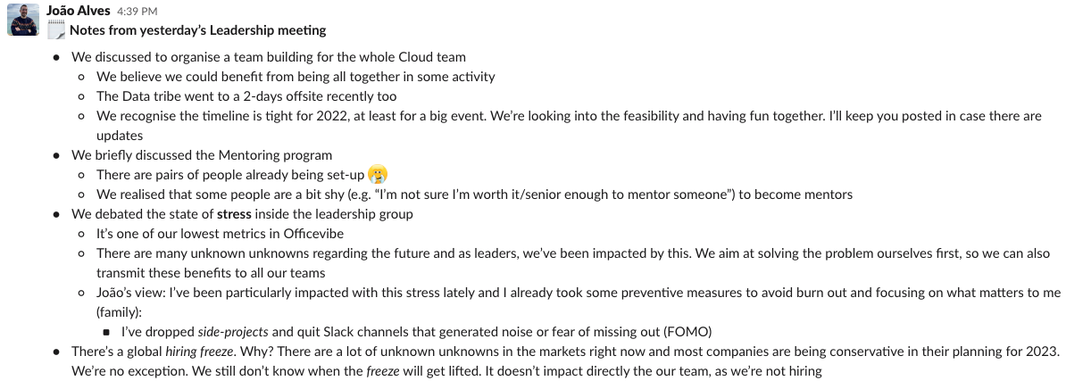
Task: Click the bullet before Mentoring program line
Action: (x=56, y=155)
